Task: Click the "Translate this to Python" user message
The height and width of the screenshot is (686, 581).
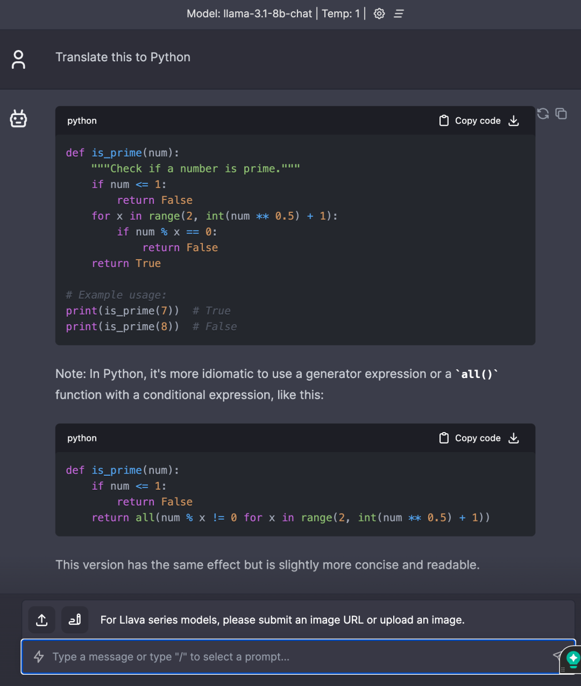Action: pyautogui.click(x=123, y=58)
